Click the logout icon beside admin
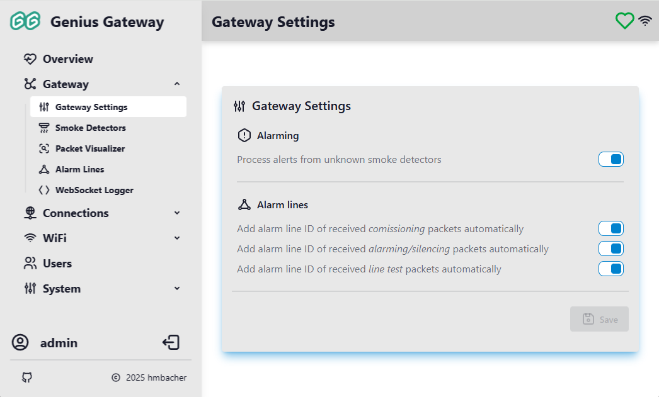 171,342
